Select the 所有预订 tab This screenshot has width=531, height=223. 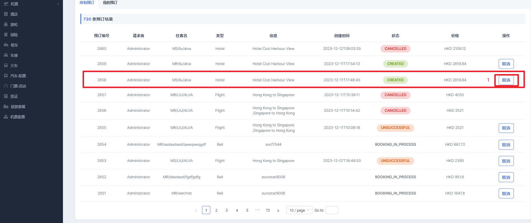point(87,3)
